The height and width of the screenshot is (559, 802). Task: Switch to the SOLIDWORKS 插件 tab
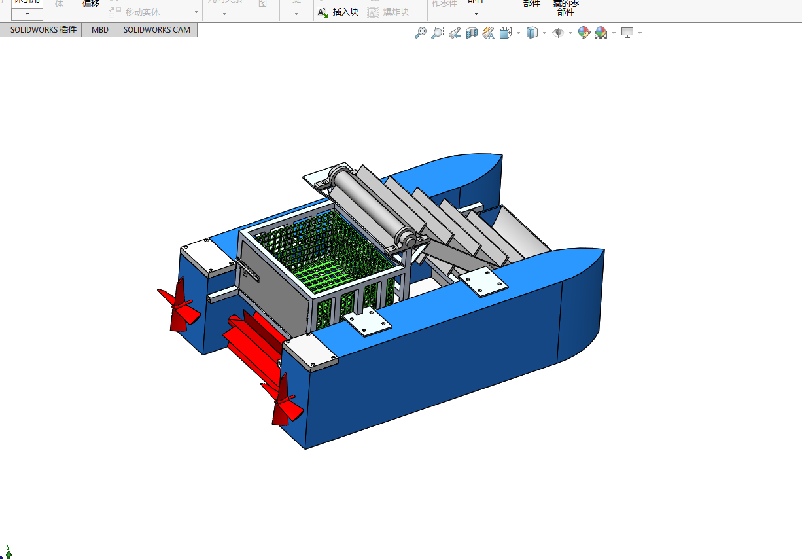point(43,29)
